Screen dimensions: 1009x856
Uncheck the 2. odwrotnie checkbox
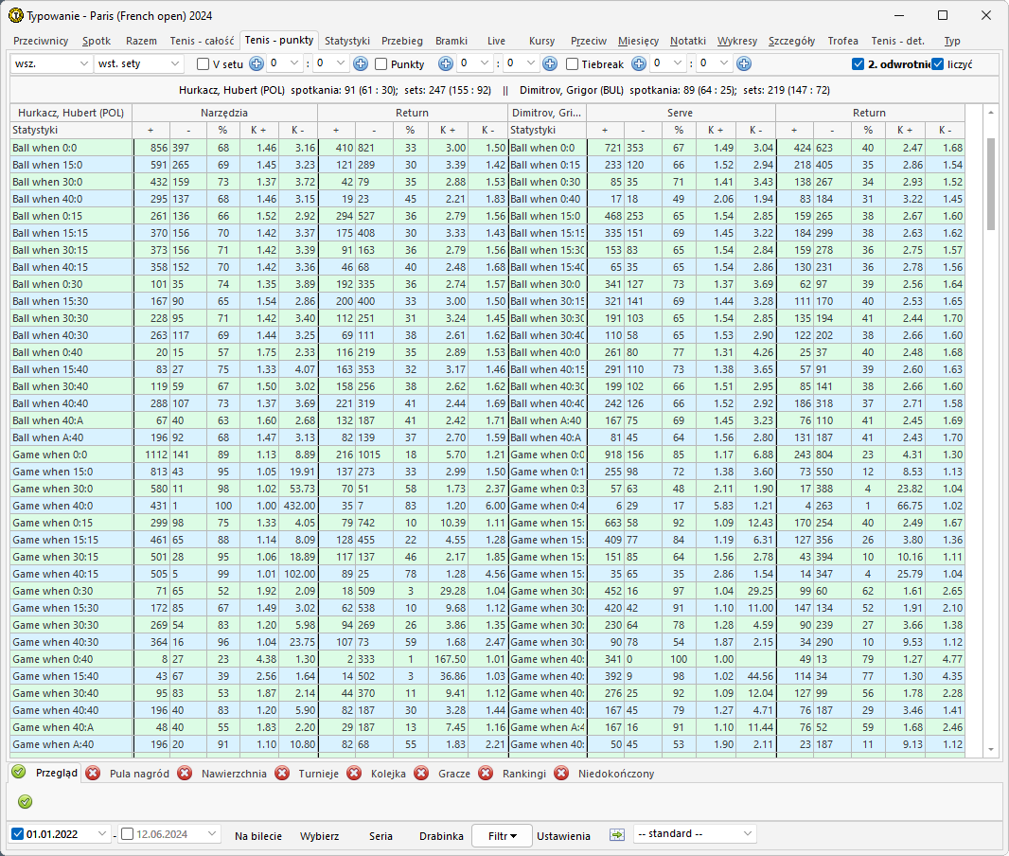pyautogui.click(x=858, y=64)
